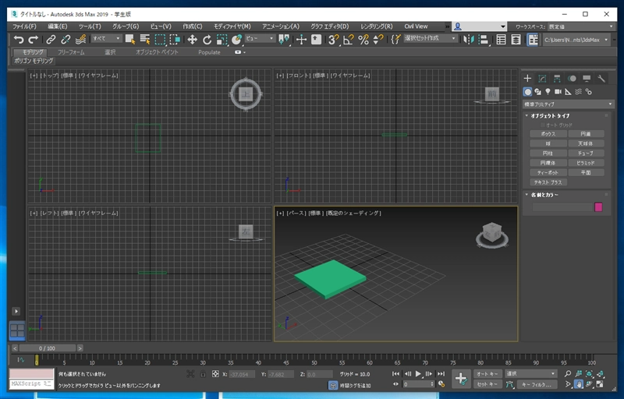Screen dimensions: 624x399
Task: Switch to フリーフォーム ribbon tab
Action: pos(71,52)
